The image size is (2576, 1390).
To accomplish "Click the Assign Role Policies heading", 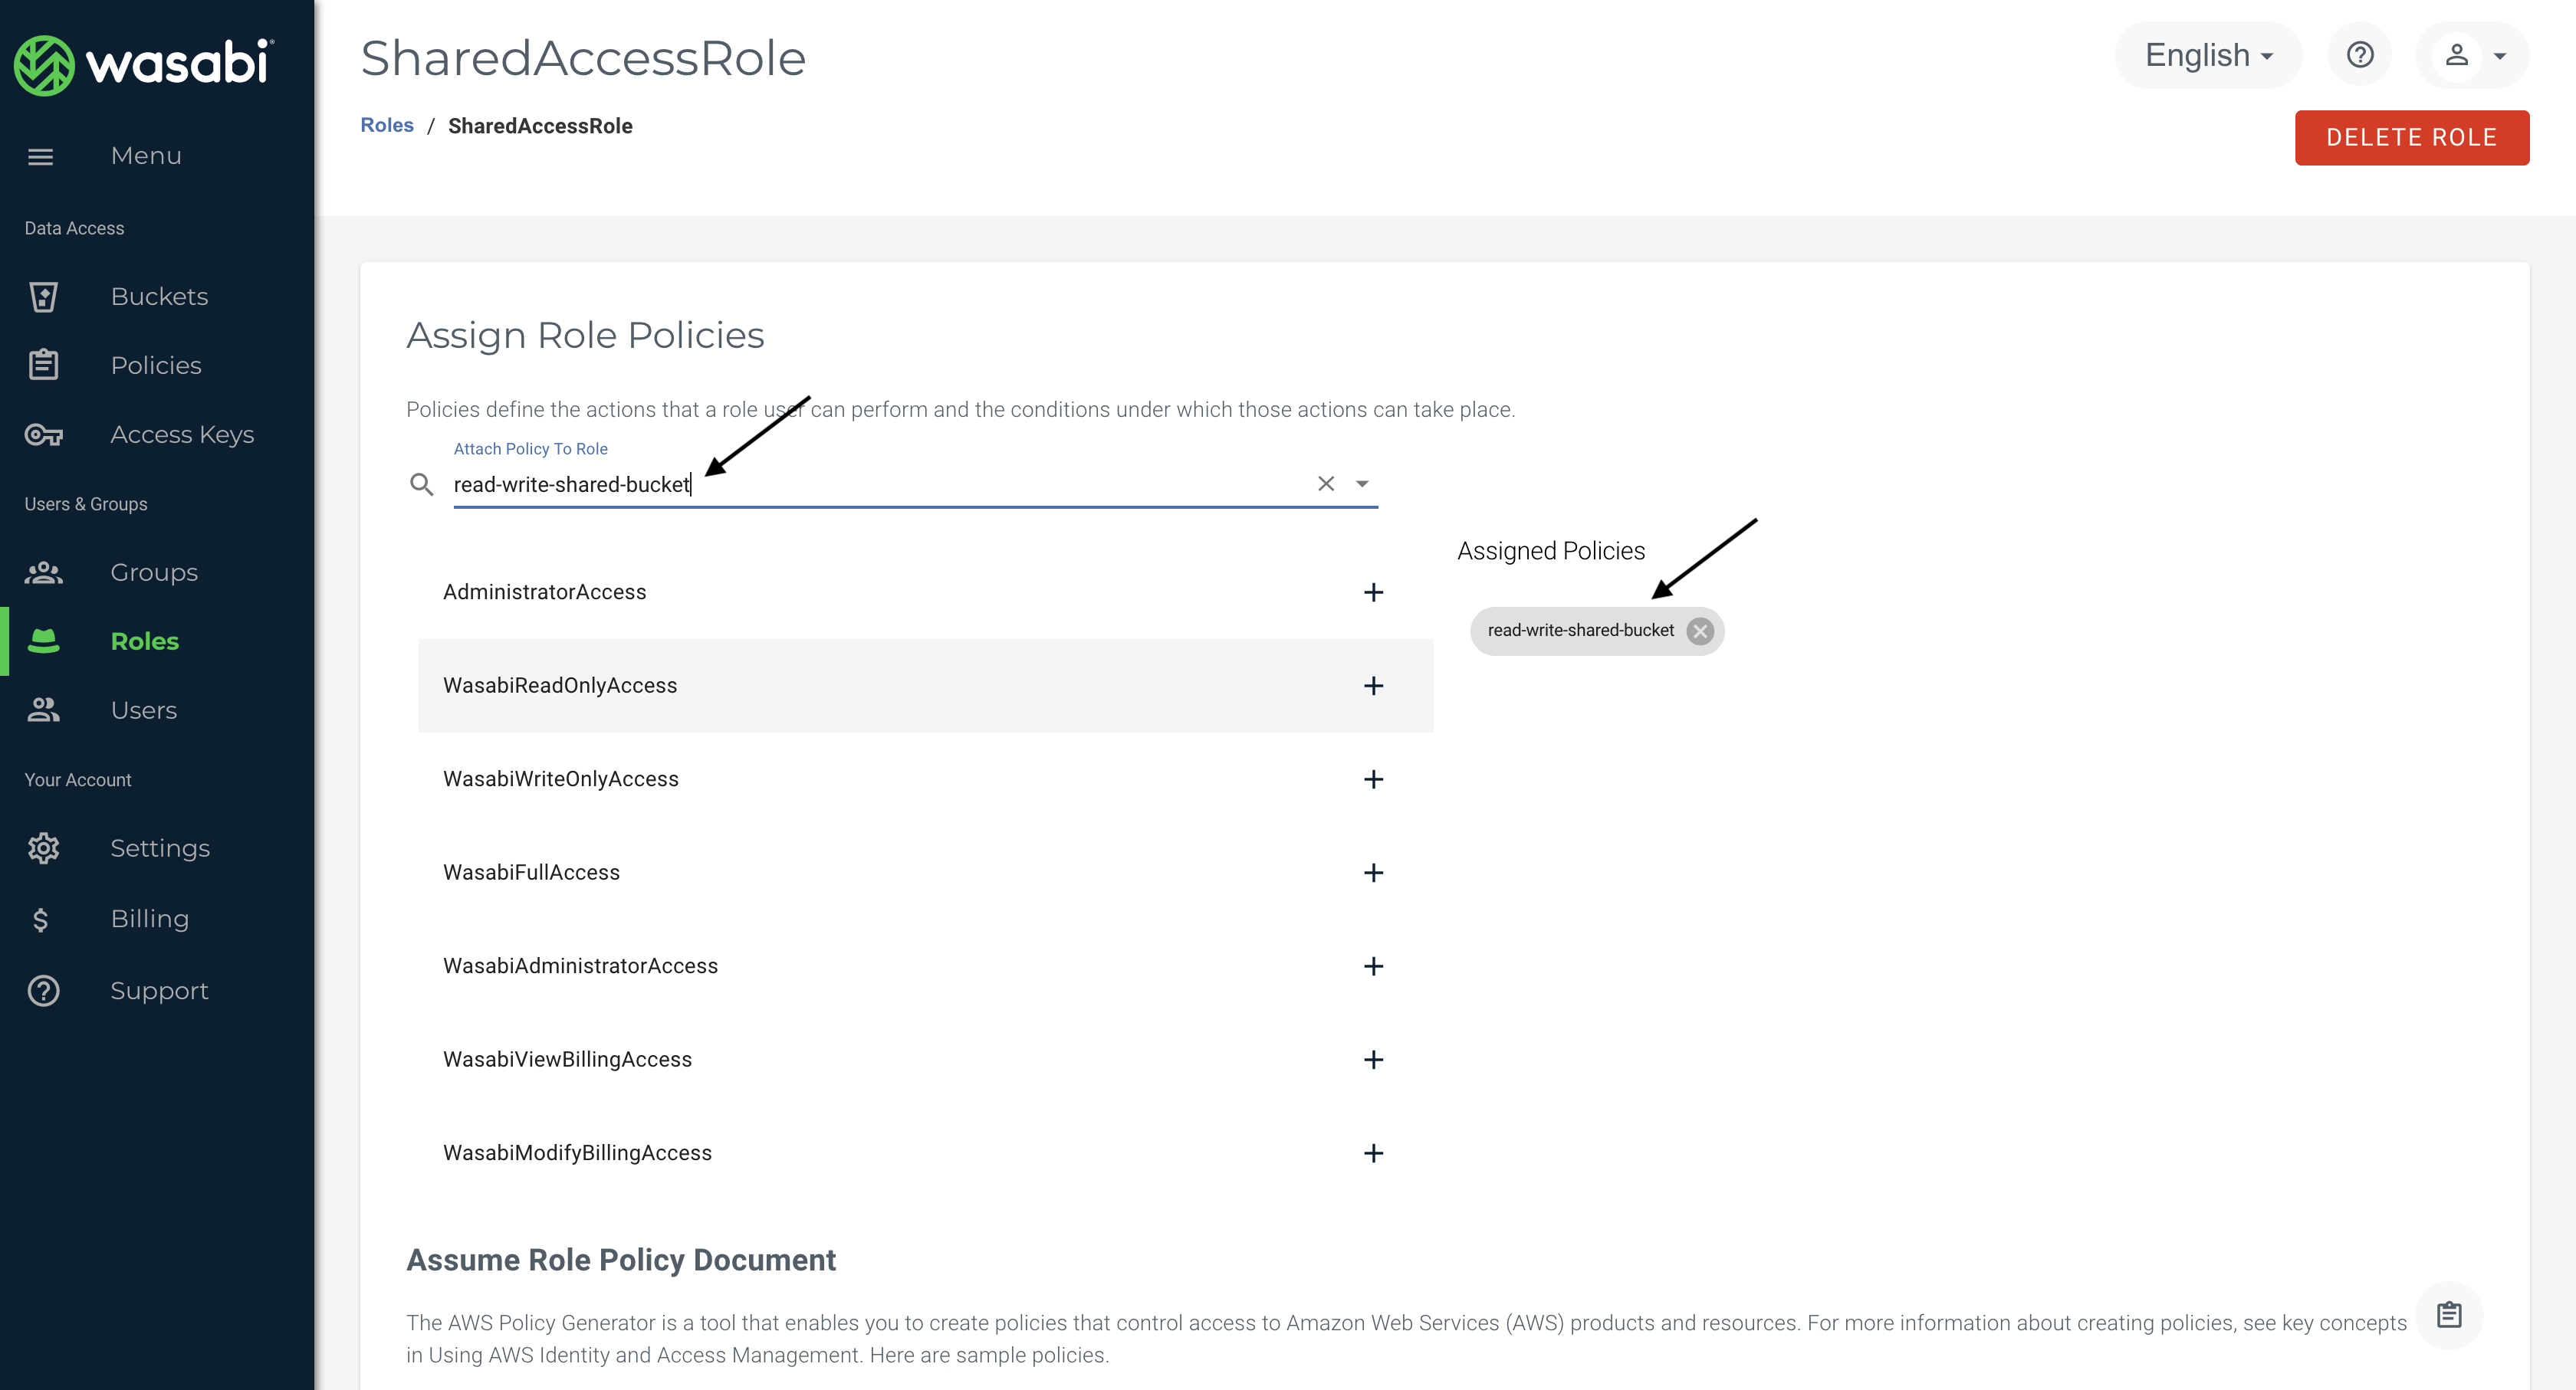I will pos(585,336).
